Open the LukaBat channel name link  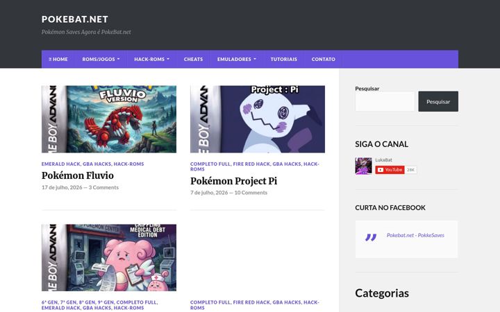coord(383,160)
